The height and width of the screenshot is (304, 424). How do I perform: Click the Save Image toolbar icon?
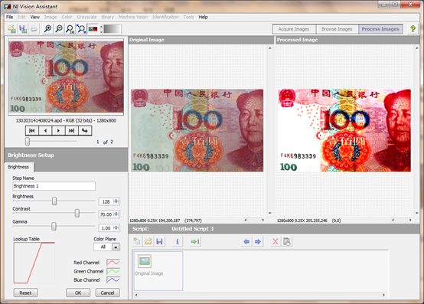coord(23,28)
